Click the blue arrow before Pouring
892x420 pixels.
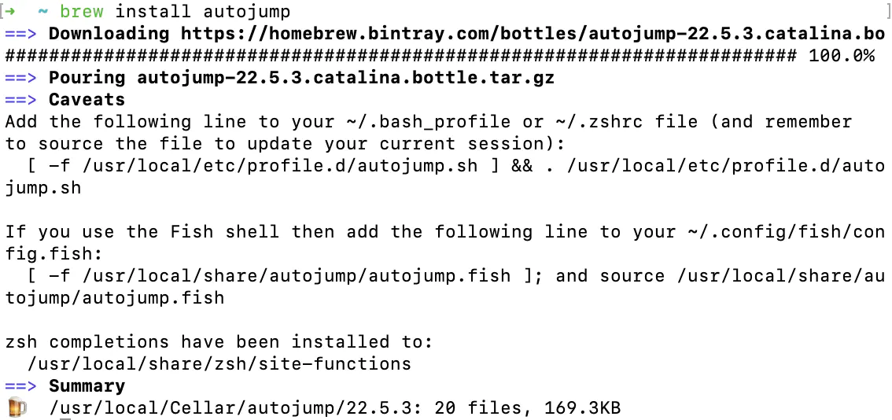point(20,77)
